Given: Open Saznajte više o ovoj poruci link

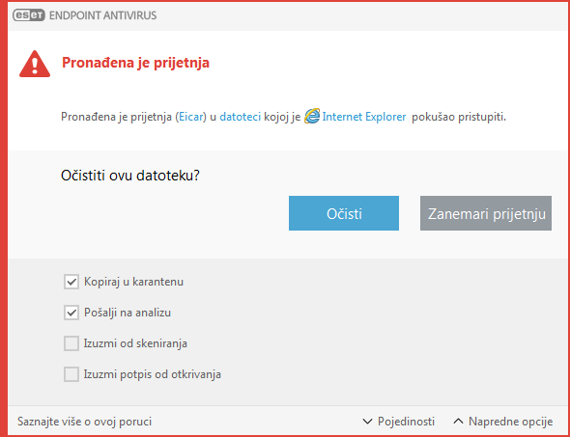Looking at the screenshot, I should [85, 422].
